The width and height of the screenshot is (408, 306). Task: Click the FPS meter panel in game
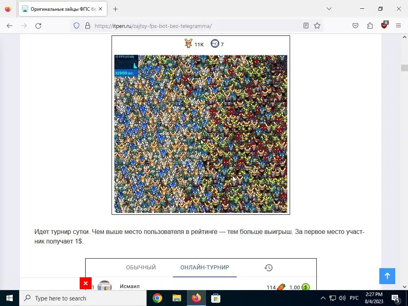(126, 62)
